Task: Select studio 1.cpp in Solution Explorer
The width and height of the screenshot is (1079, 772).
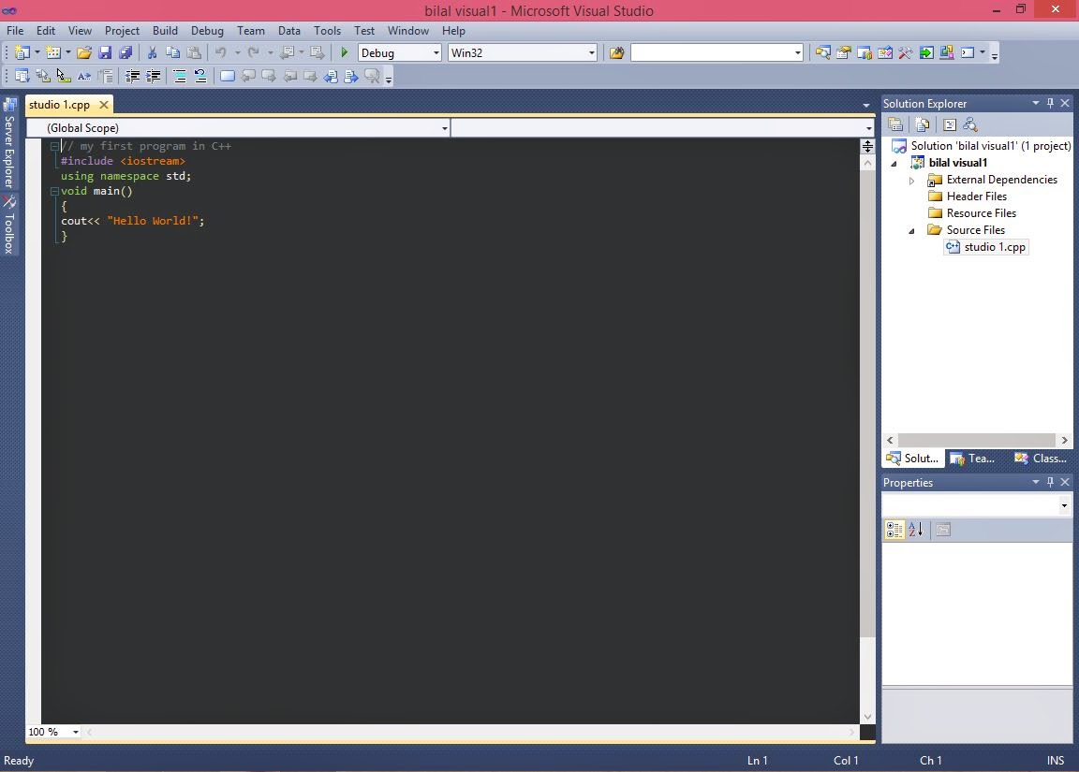Action: pos(995,247)
